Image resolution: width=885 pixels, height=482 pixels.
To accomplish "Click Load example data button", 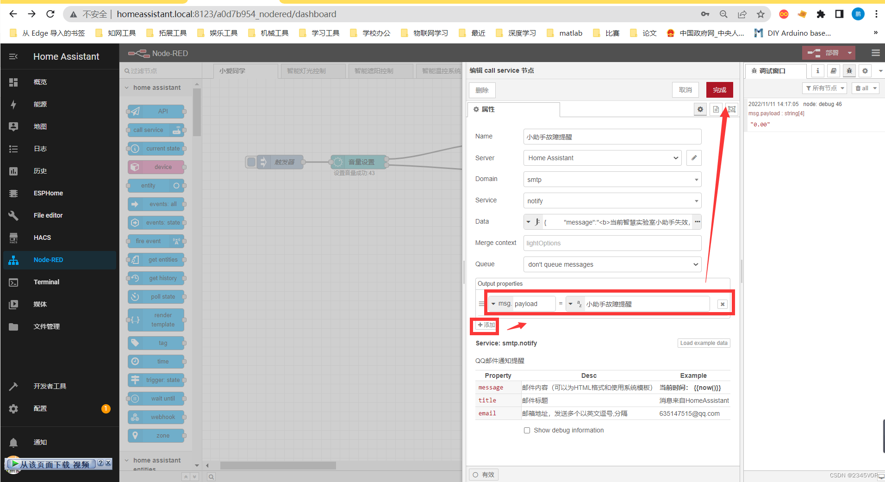I will pyautogui.click(x=704, y=343).
